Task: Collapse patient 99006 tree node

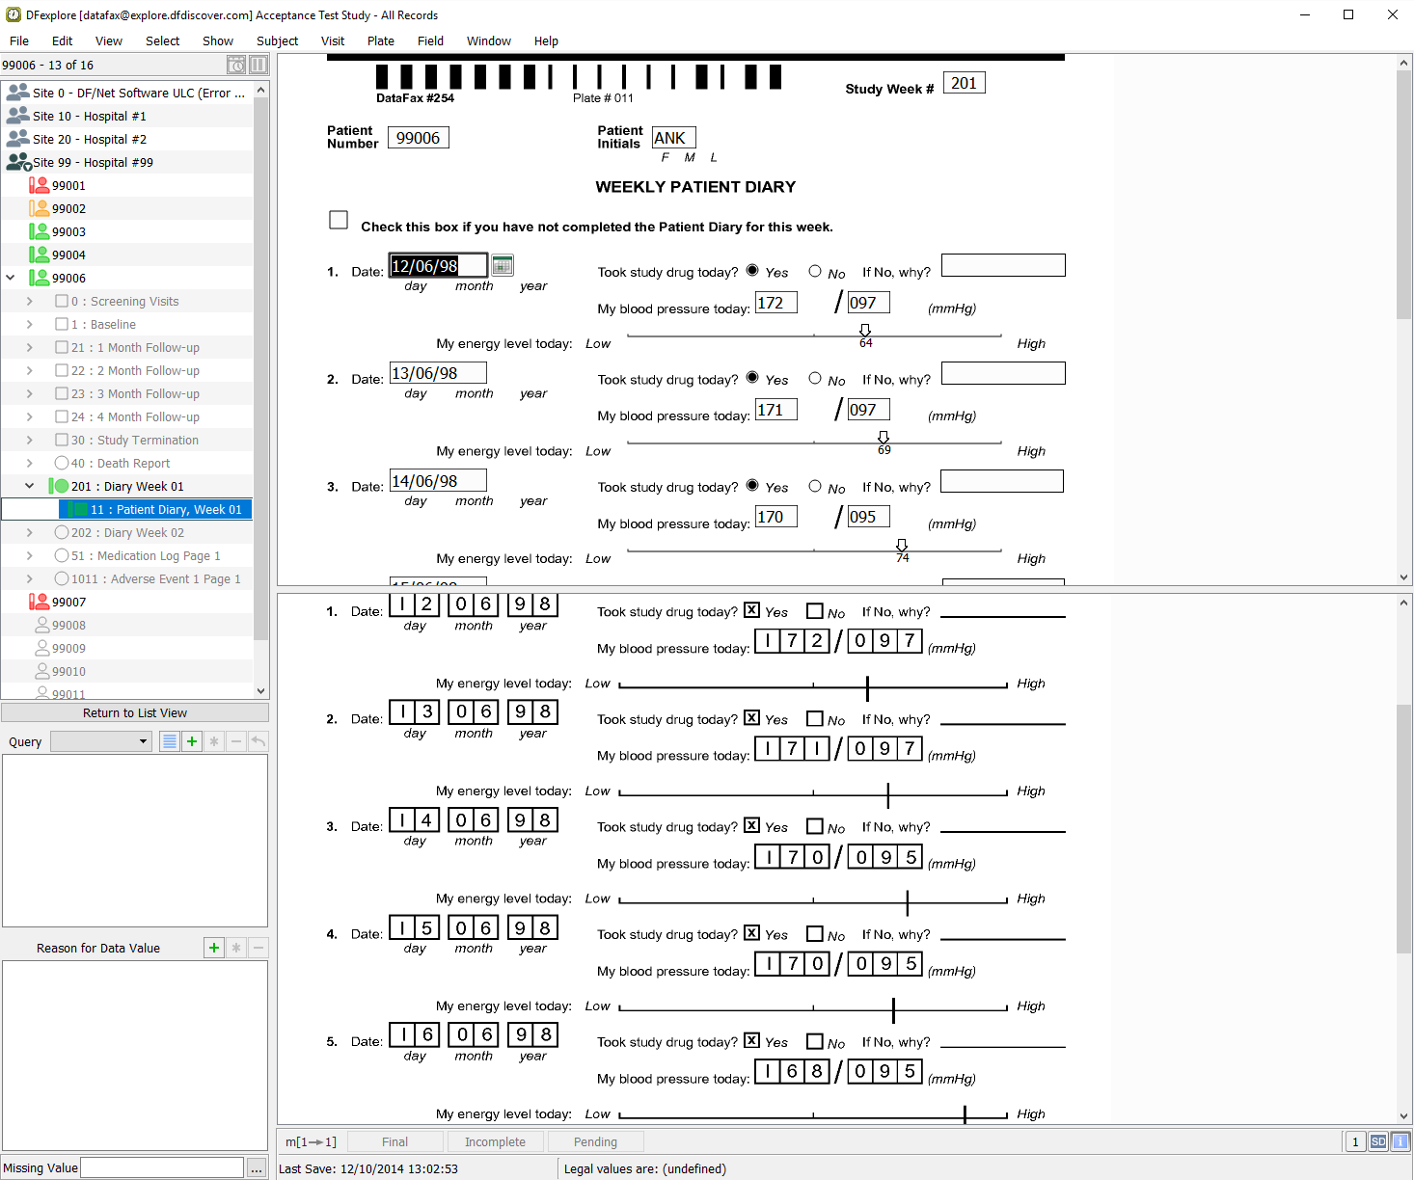Action: [x=11, y=278]
